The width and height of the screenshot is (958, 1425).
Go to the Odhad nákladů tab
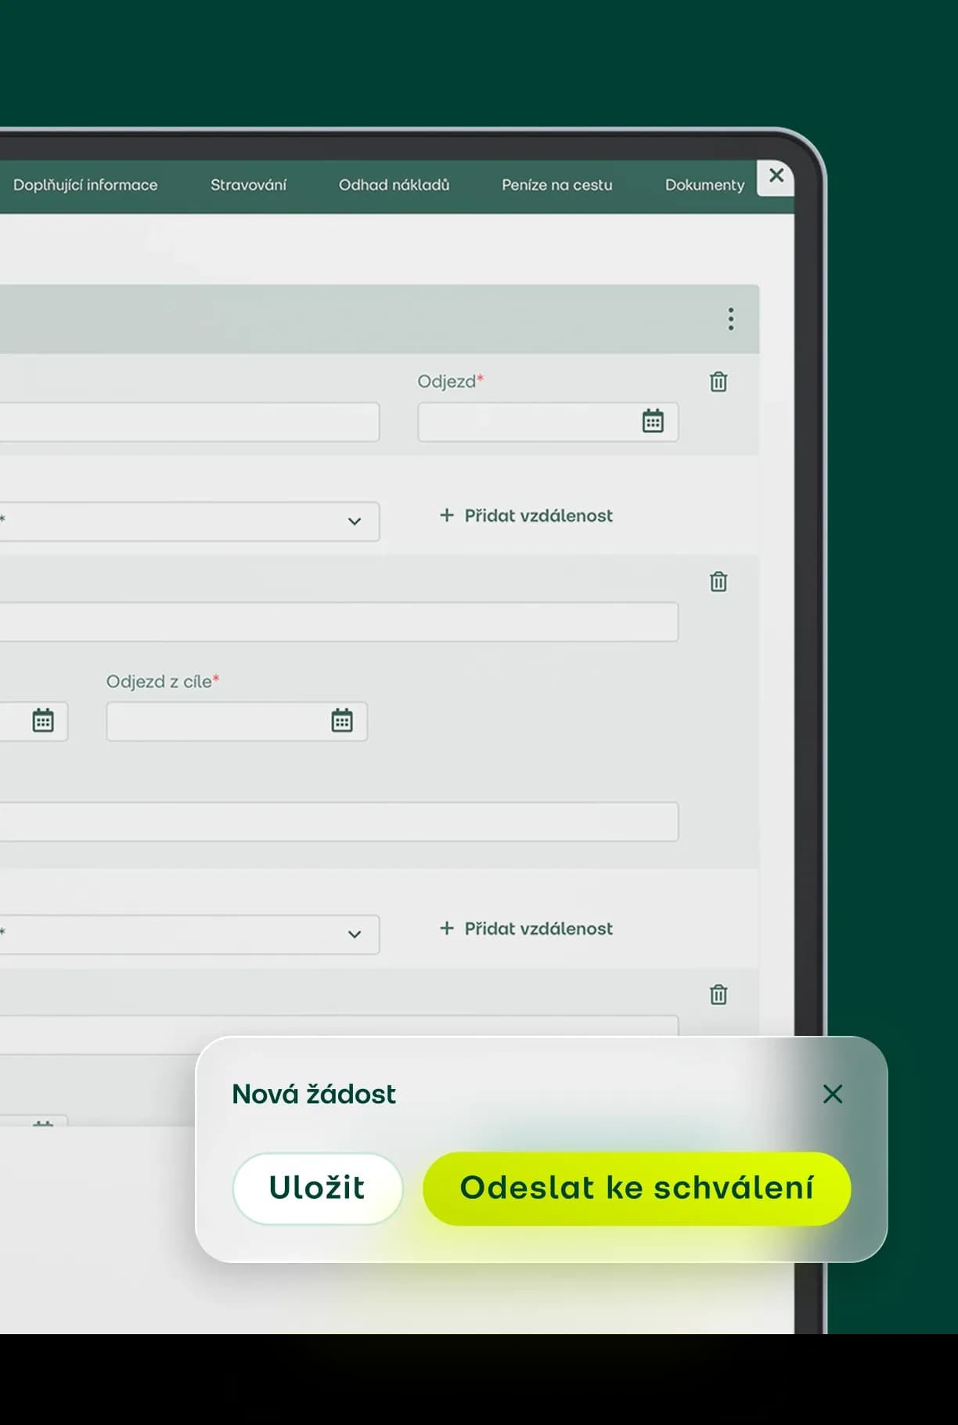coord(394,186)
